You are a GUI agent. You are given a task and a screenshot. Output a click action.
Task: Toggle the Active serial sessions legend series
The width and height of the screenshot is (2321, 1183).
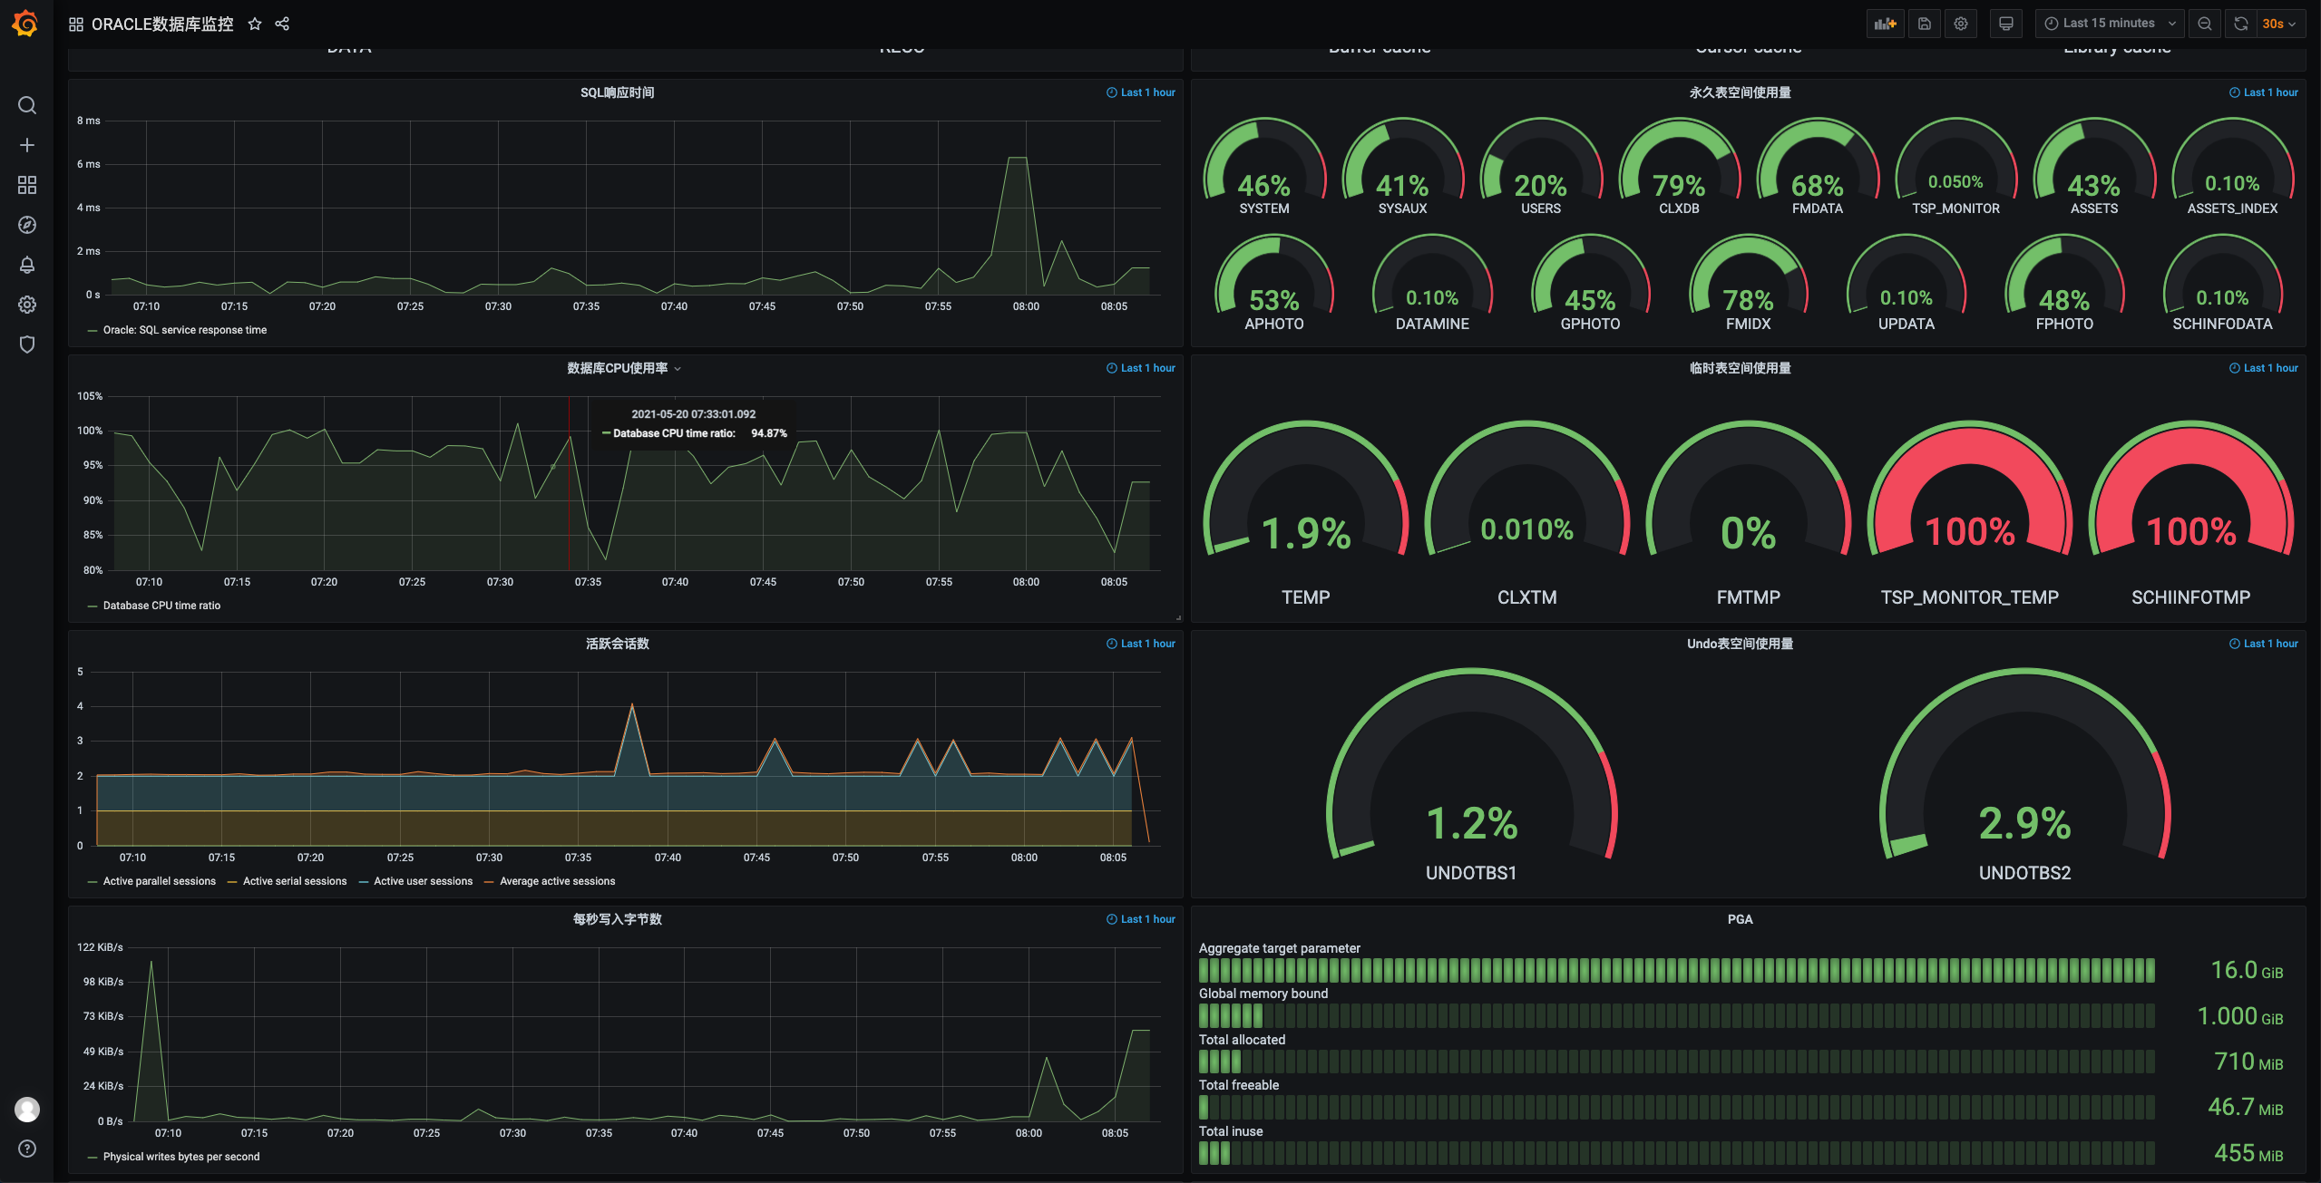[x=294, y=881]
